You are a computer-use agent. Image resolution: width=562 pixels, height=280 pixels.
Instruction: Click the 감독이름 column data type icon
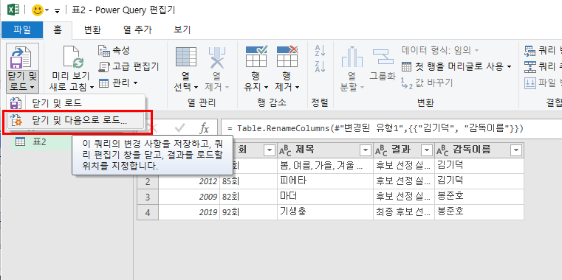(x=443, y=151)
